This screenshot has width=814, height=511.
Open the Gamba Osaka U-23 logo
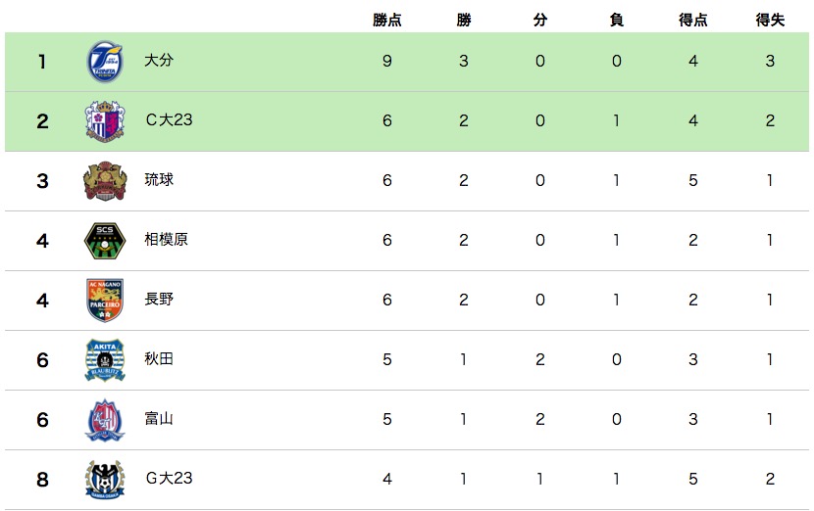click(x=104, y=480)
